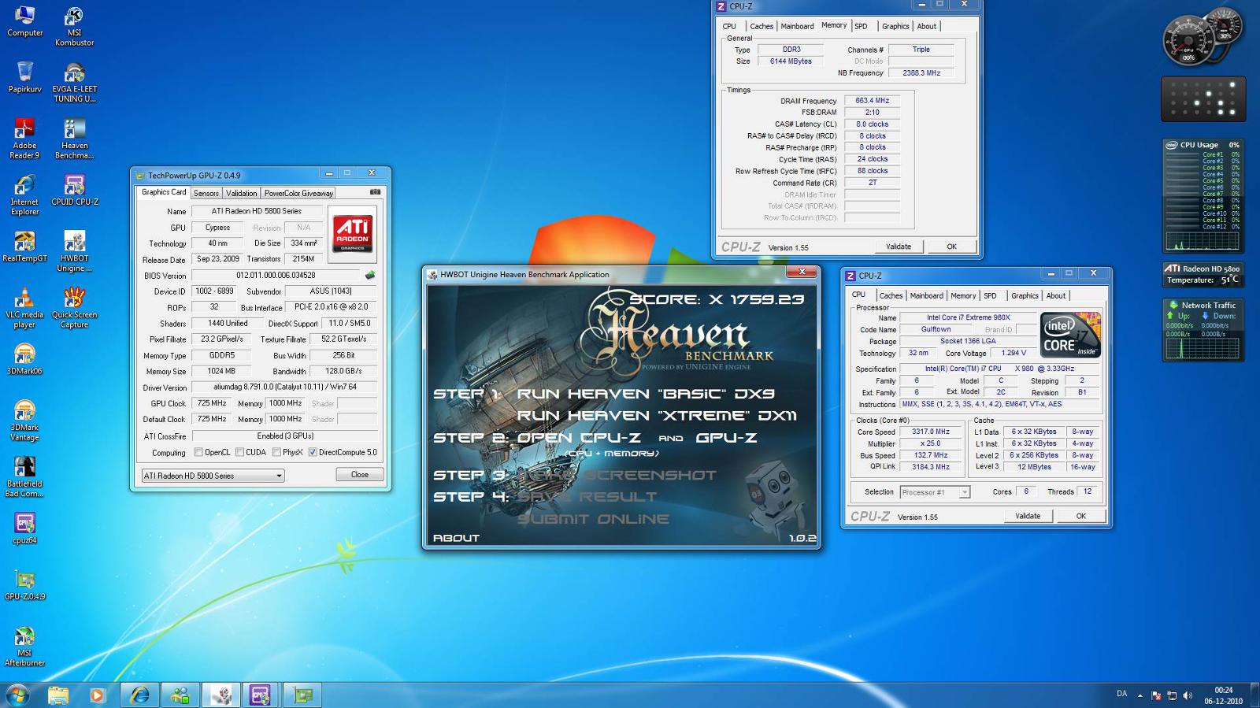
Task: Open 3DMark06 desktop shortcut
Action: pos(24,359)
